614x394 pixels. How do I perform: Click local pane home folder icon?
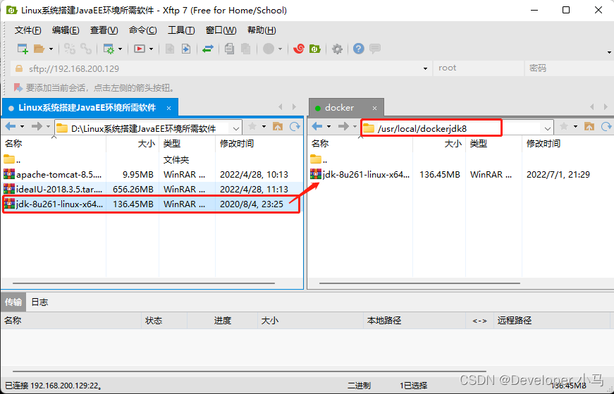tap(278, 126)
